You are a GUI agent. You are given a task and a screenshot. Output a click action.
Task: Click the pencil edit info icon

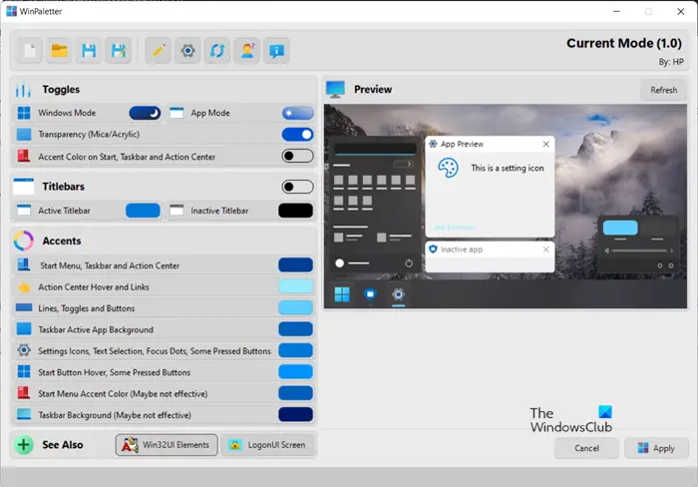click(158, 50)
